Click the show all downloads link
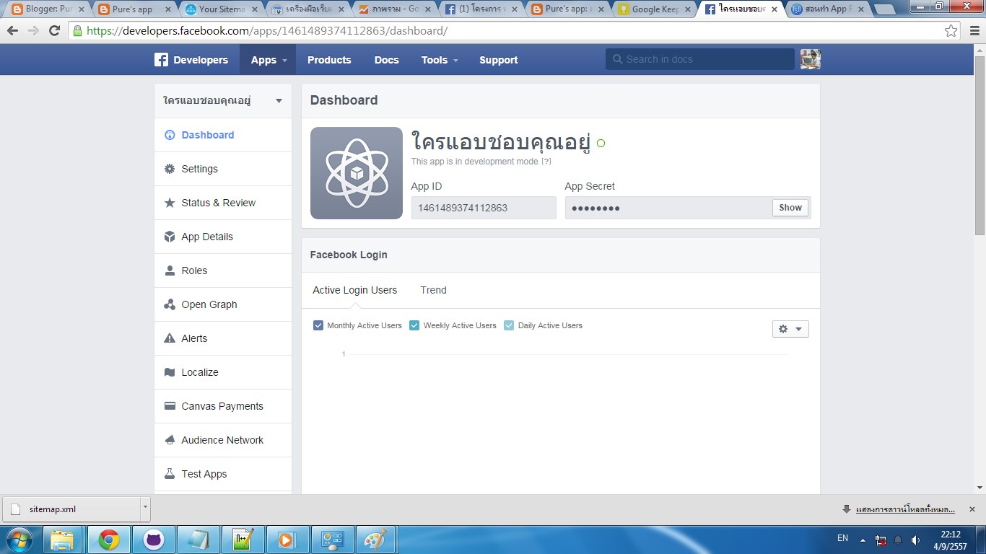The image size is (986, 554). (905, 509)
